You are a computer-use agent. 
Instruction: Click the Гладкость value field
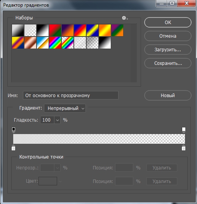point(47,120)
